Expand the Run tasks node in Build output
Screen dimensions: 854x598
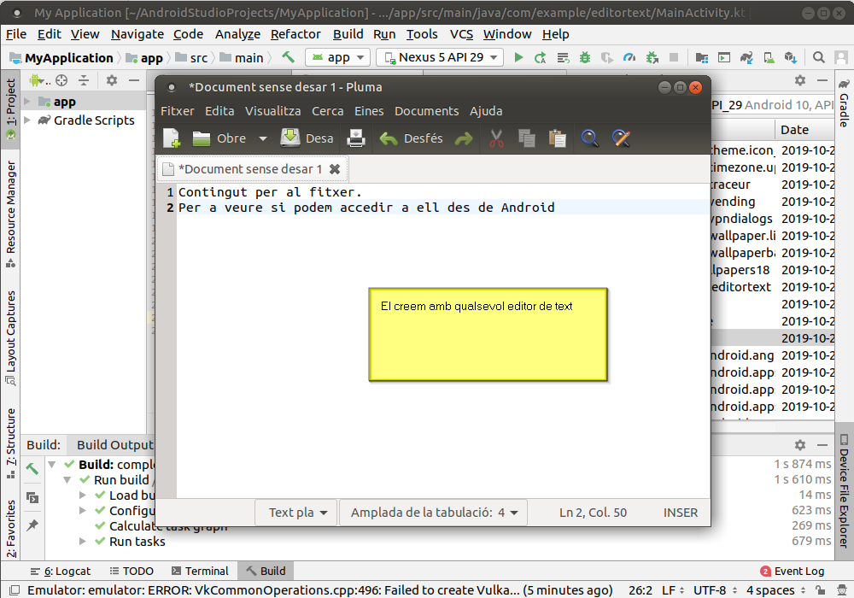[82, 542]
